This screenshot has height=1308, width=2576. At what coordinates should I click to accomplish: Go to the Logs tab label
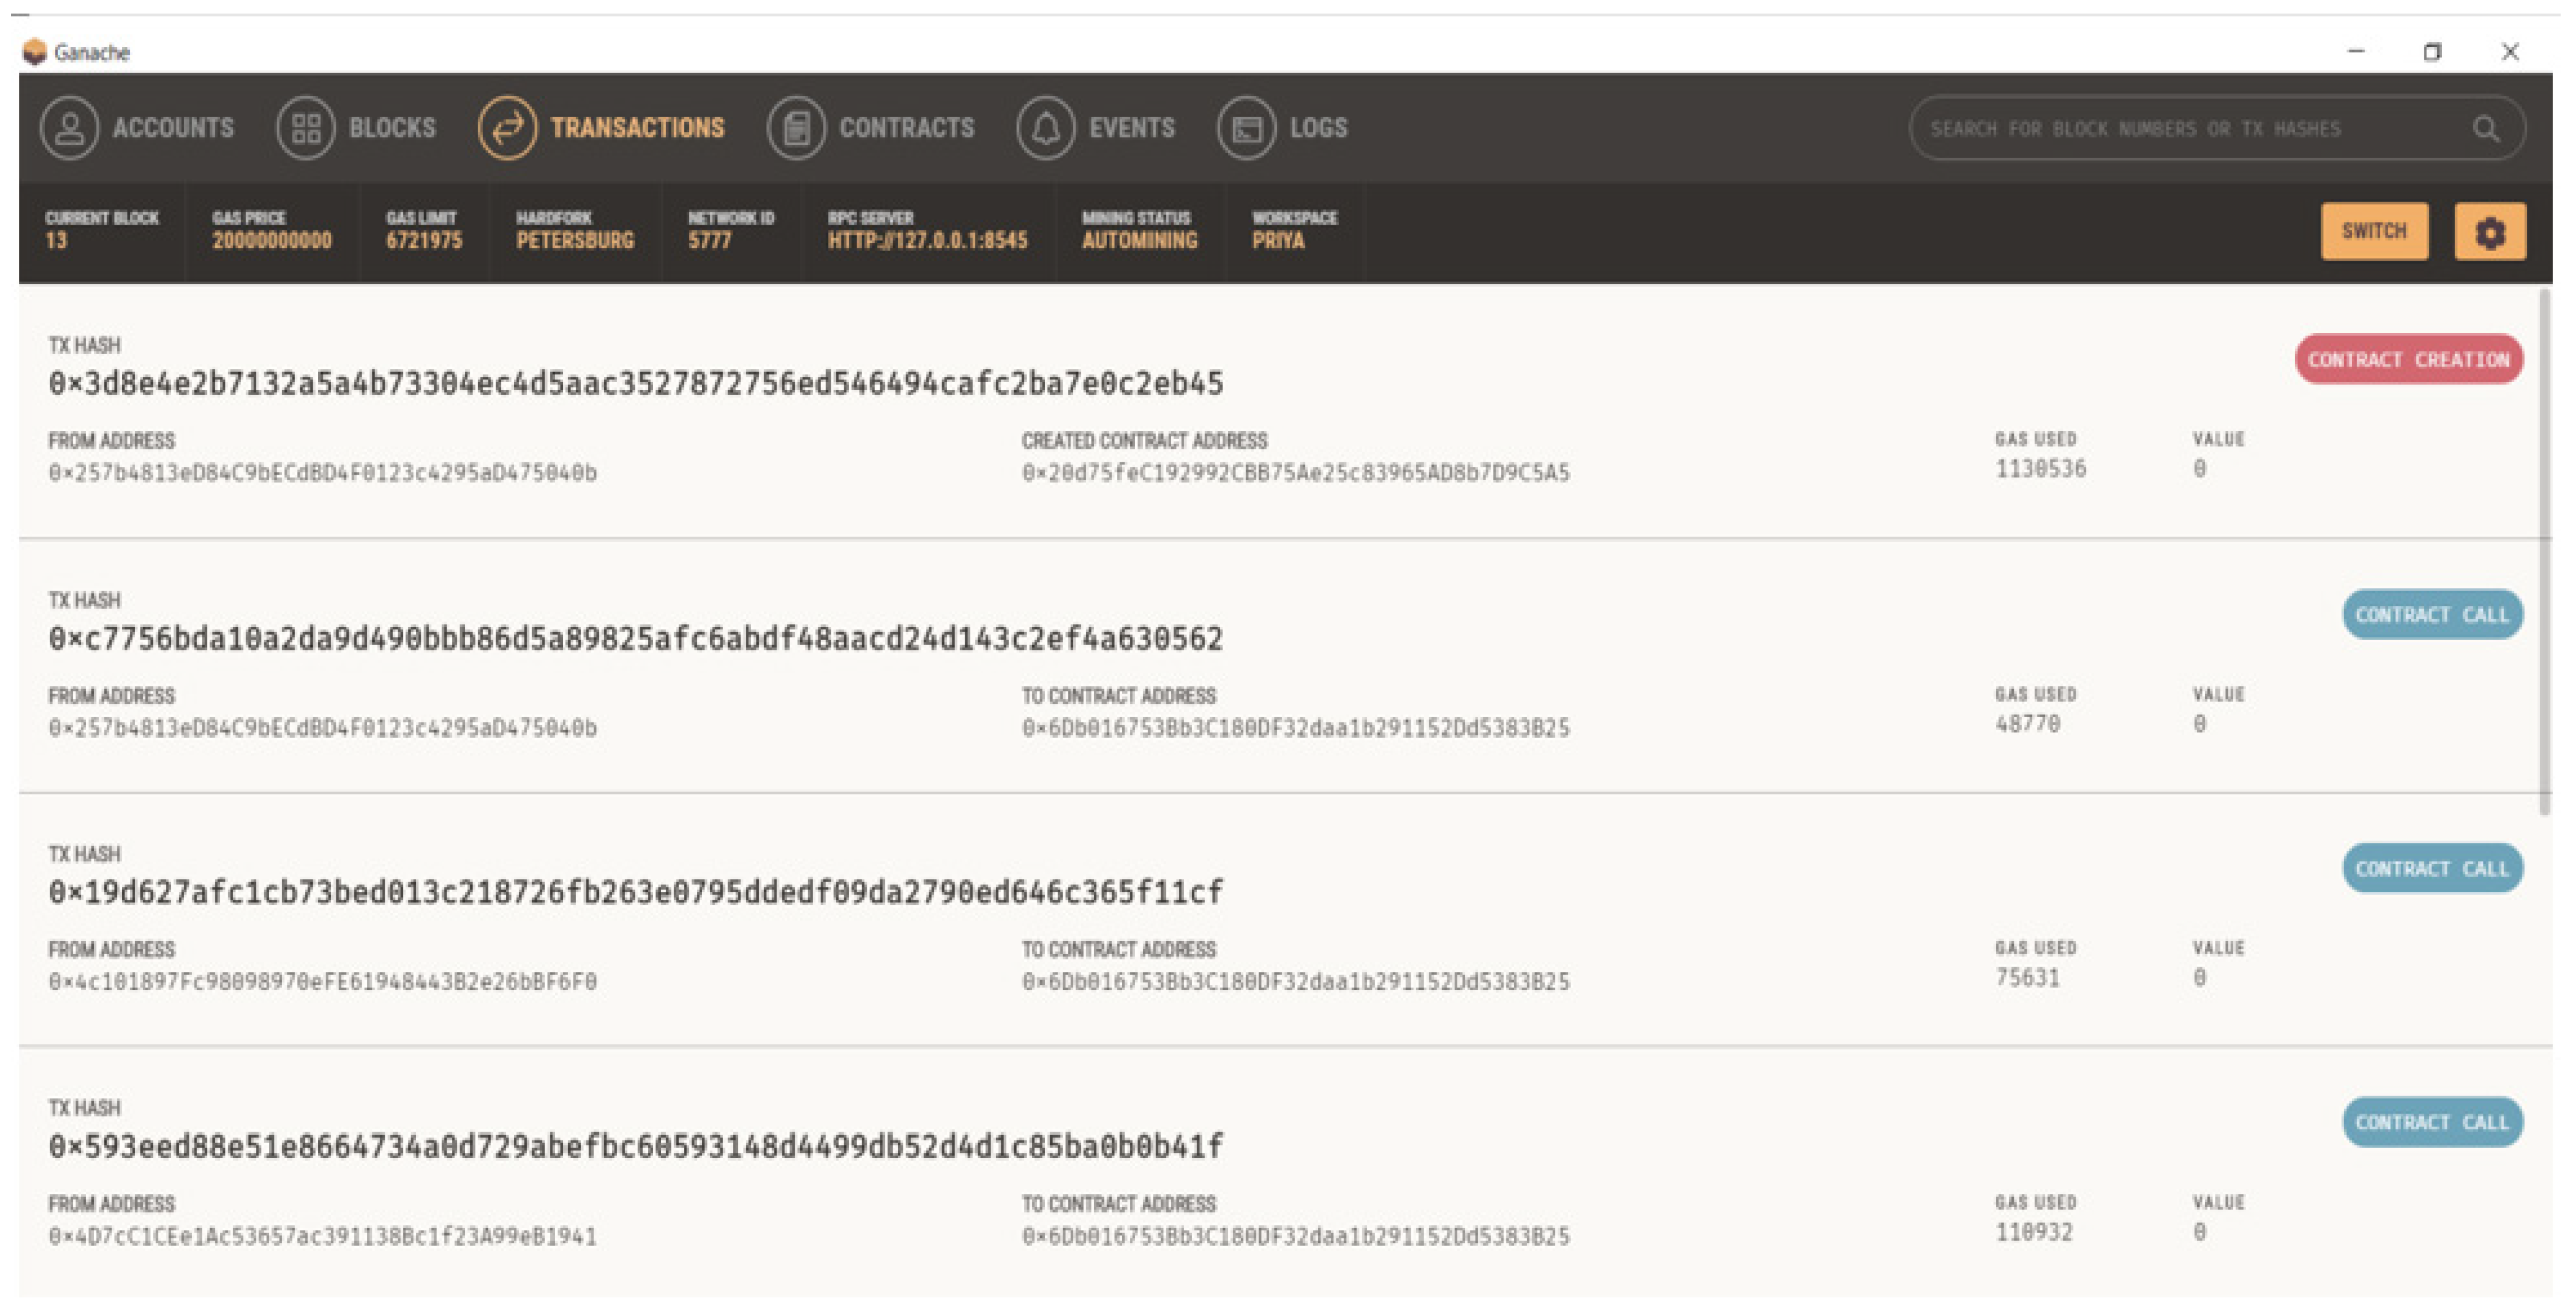point(1318,128)
